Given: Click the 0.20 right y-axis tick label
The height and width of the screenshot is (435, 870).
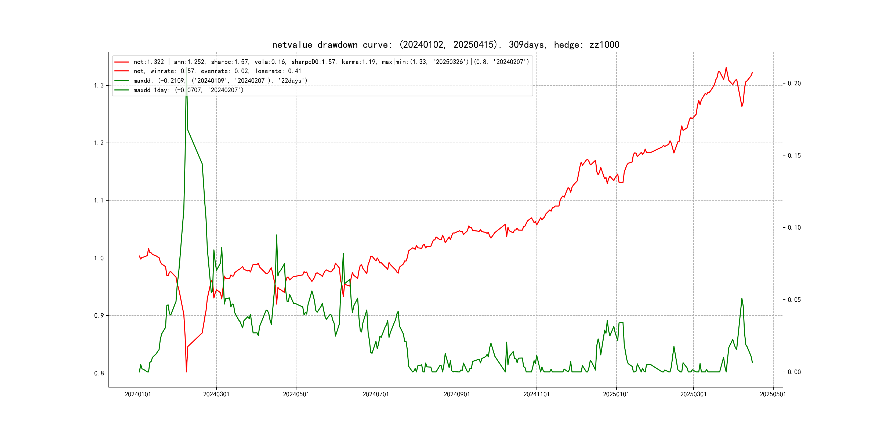Looking at the screenshot, I should [794, 84].
